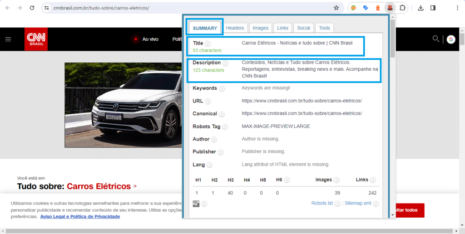Go to the CNN Brasil logo homepage
The height and width of the screenshot is (234, 465).
36,39
